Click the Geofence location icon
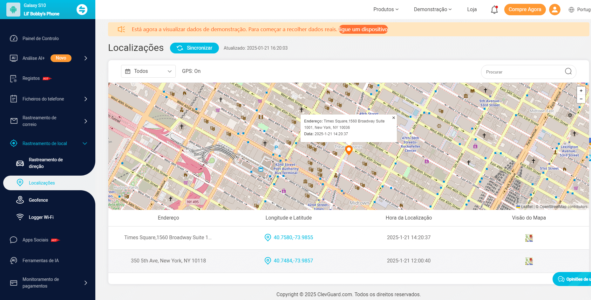591x300 pixels. (20, 200)
